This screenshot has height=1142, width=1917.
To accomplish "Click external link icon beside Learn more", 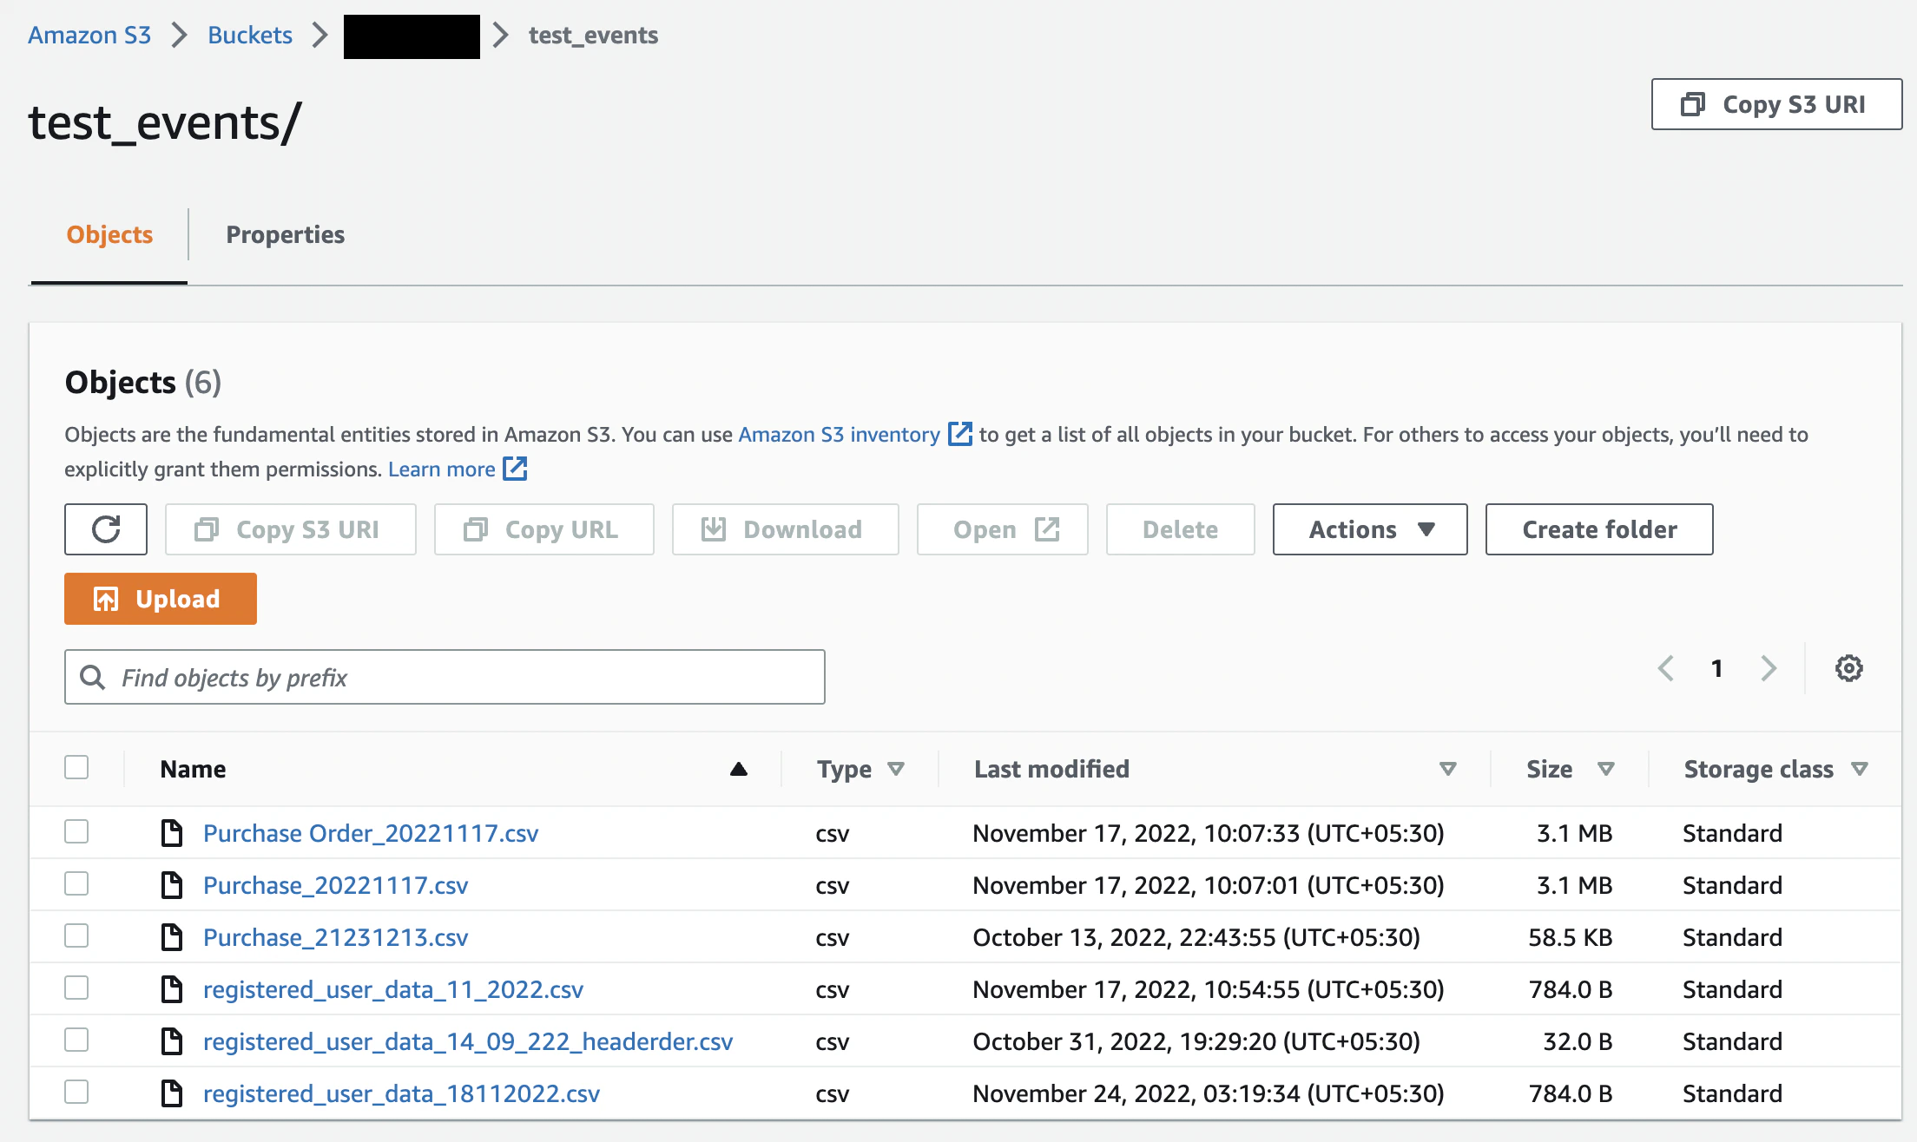I will (516, 469).
